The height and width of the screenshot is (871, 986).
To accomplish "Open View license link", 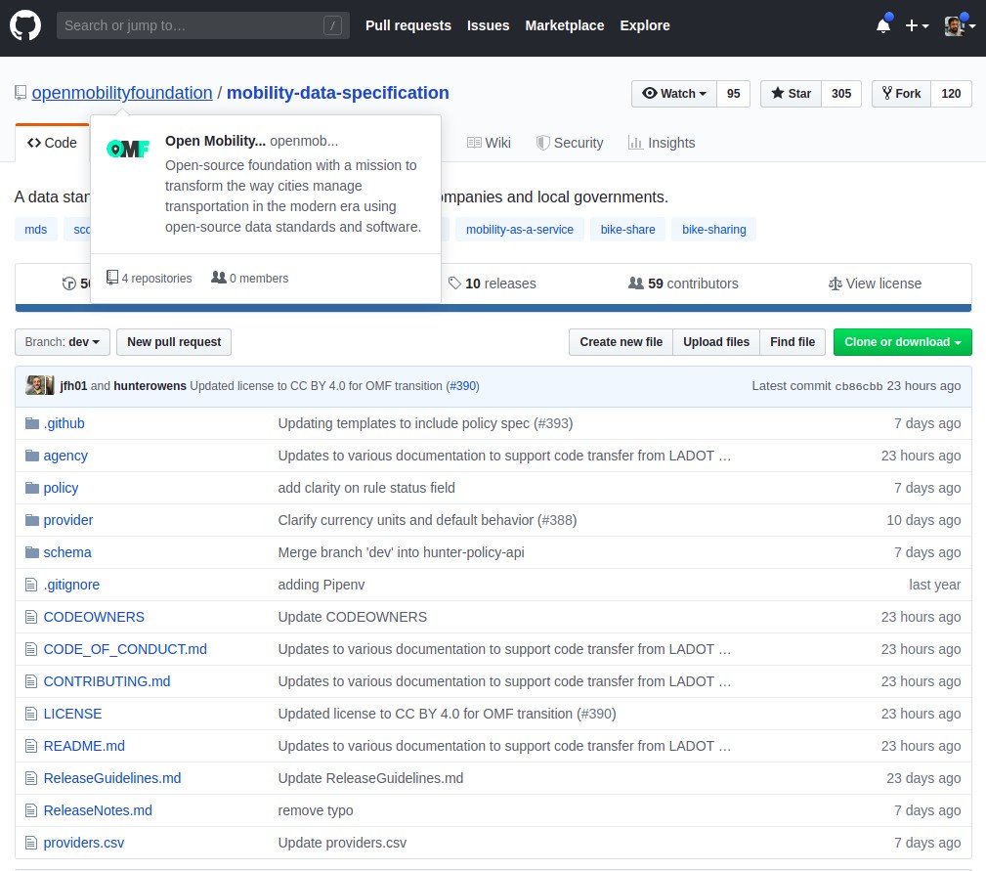I will 875,283.
